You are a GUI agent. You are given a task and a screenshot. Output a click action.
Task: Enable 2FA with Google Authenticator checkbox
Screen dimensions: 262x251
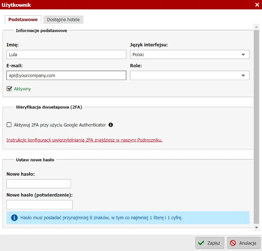click(9, 125)
